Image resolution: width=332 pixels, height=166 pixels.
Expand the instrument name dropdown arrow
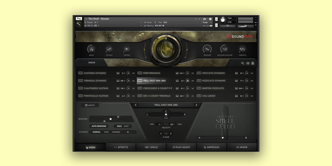pos(86,19)
